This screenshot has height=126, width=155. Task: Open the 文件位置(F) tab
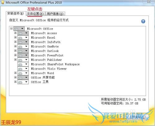pyautogui.click(x=35, y=14)
